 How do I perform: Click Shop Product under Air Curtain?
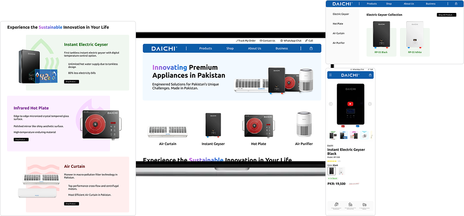[x=72, y=204]
